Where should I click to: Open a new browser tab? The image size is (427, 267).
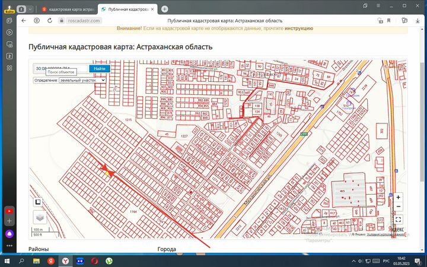coord(164,9)
